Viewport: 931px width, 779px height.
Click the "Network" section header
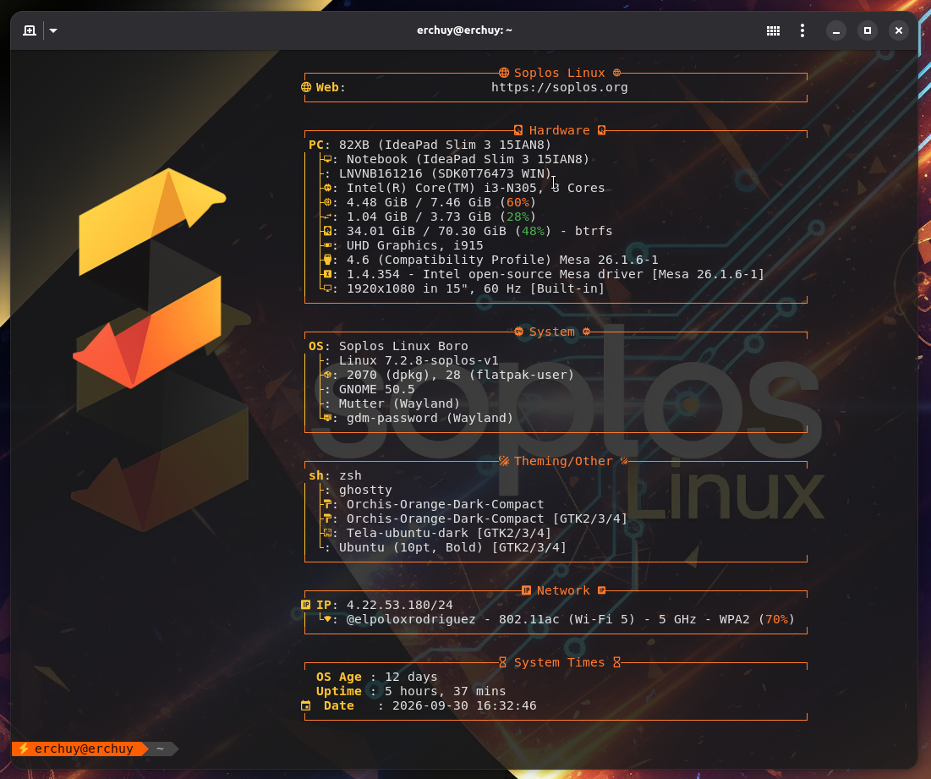563,590
